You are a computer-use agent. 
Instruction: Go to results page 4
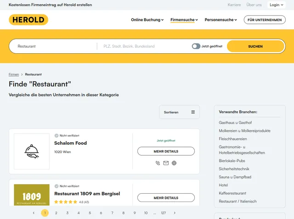pos(79,213)
